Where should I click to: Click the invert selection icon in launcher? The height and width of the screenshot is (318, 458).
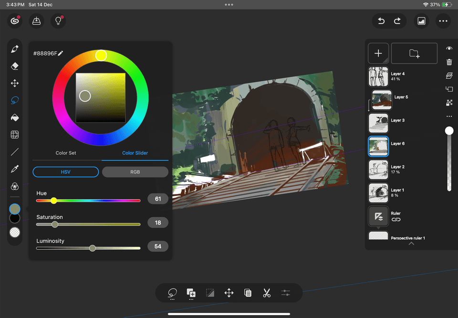(x=210, y=293)
